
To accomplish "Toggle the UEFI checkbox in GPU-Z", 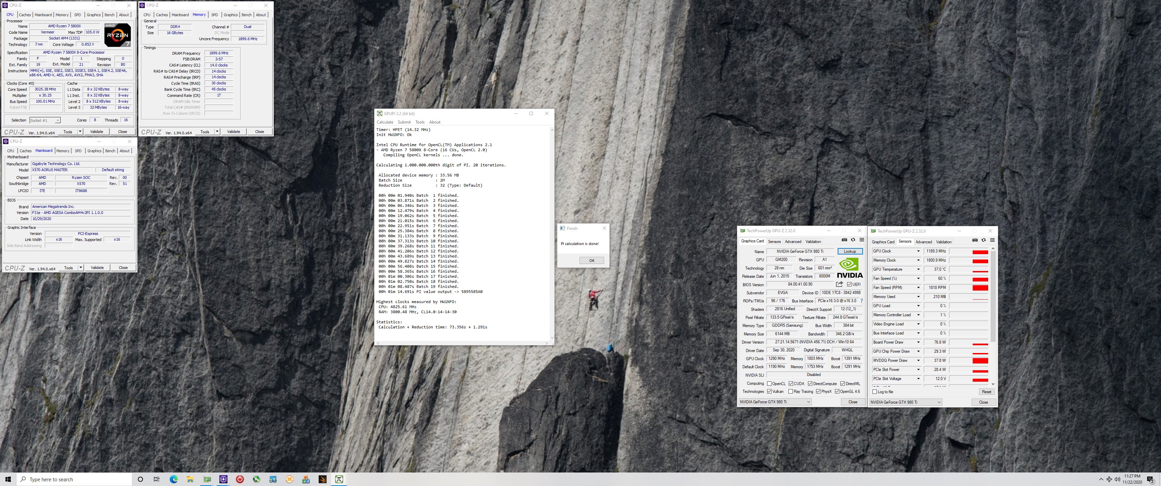I will 849,285.
